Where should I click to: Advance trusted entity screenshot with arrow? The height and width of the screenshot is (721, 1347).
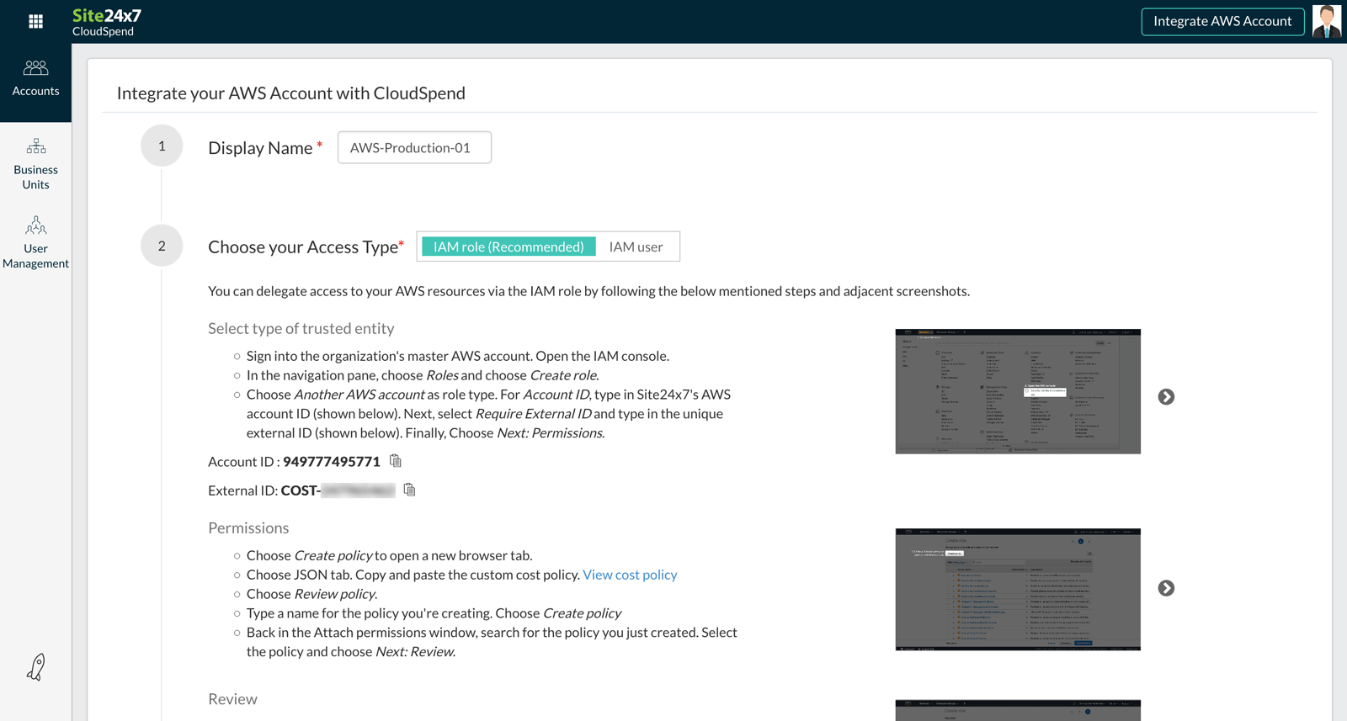1166,397
